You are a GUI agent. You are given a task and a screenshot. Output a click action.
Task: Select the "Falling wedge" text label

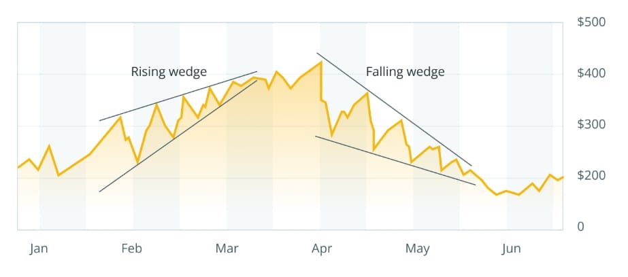[x=405, y=71]
